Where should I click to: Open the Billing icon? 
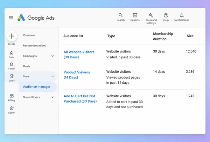[12, 96]
